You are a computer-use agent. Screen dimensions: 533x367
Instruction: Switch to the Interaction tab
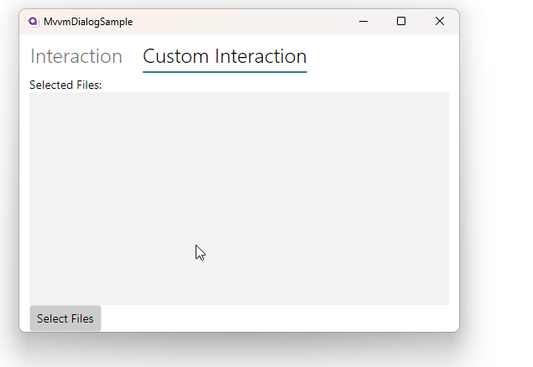pos(76,56)
